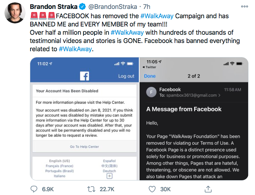This screenshot has height=195, width=255.
Task: Like the tweet with the heart icon
Action: 152,189
